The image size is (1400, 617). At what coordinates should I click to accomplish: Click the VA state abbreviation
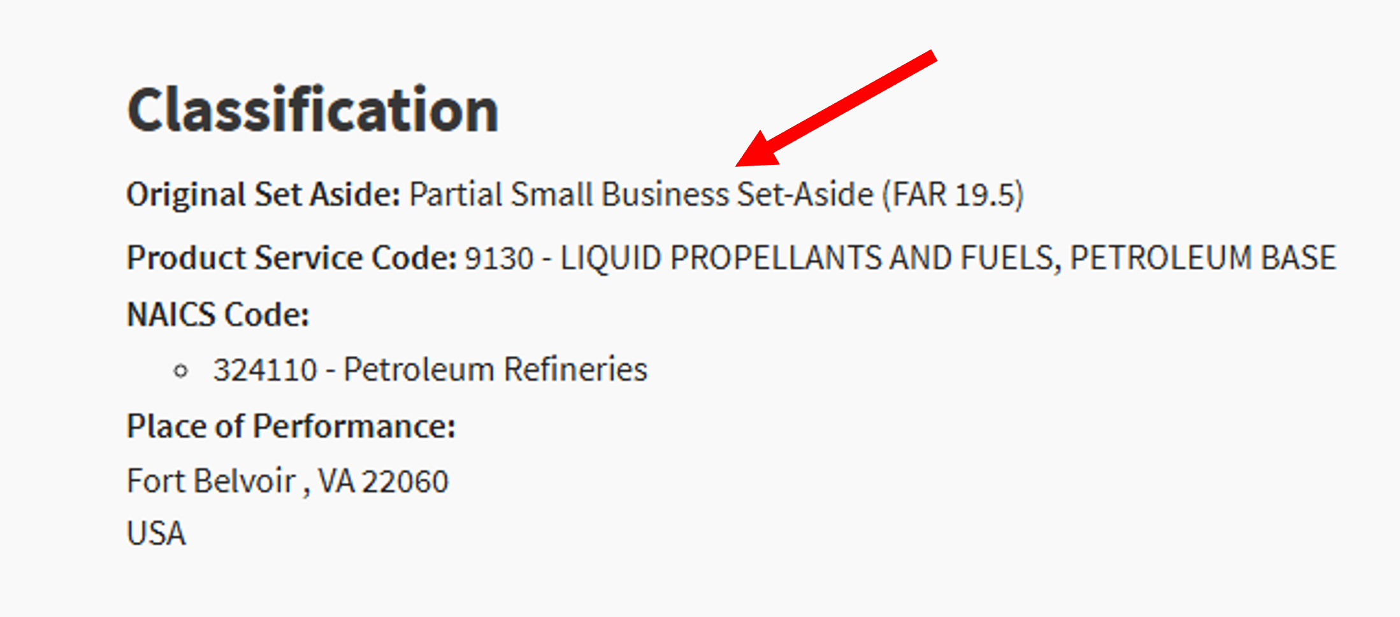click(x=336, y=481)
